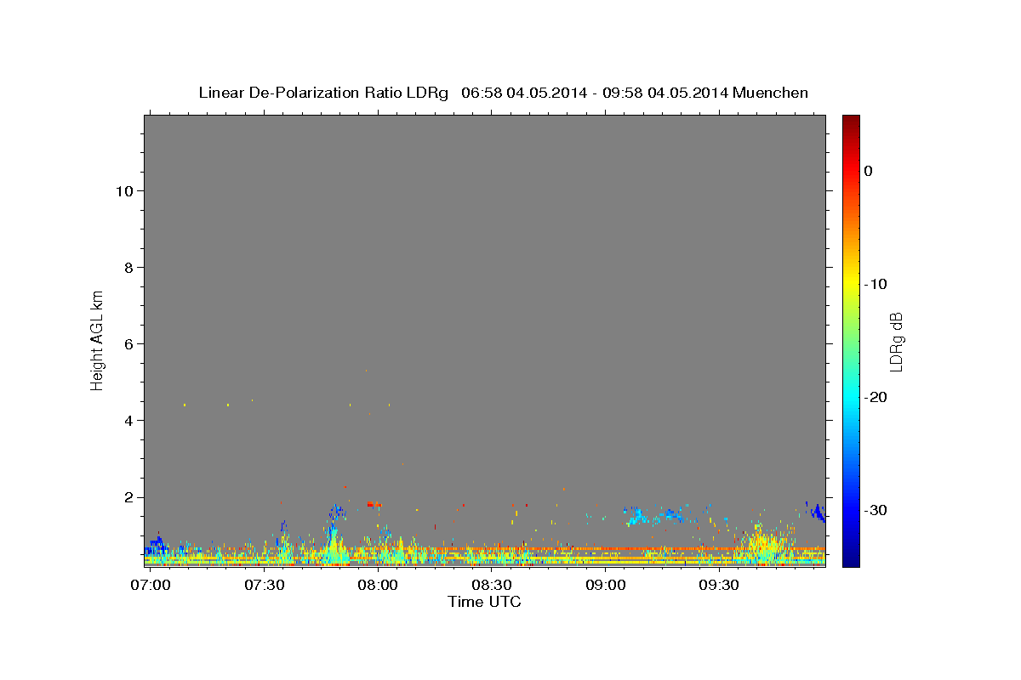This screenshot has width=1021, height=680.
Task: Click the colorbar label '-10'
Action: pos(876,284)
